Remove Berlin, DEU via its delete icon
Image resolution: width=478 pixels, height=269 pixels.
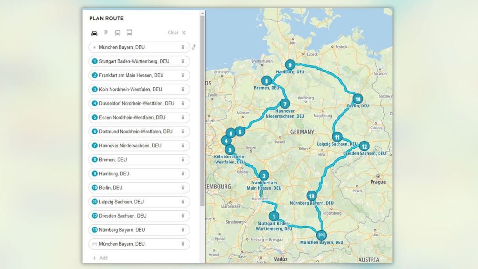click(x=183, y=187)
